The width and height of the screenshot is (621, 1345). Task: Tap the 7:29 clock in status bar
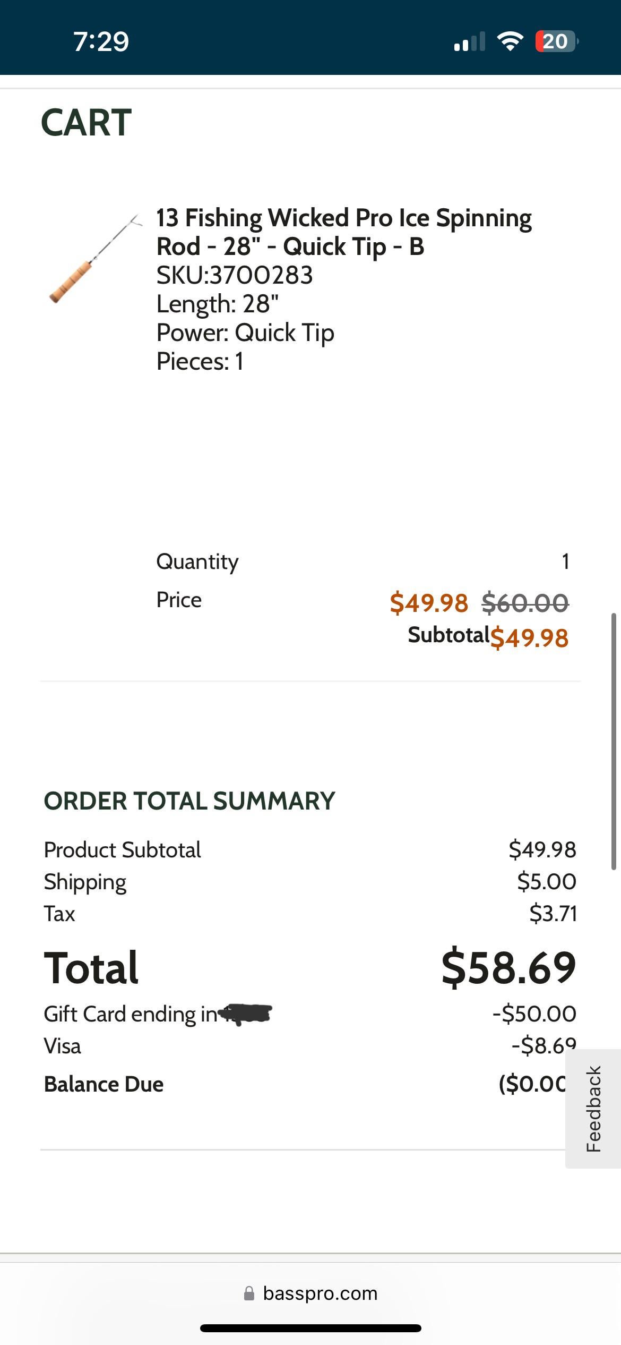pyautogui.click(x=101, y=41)
